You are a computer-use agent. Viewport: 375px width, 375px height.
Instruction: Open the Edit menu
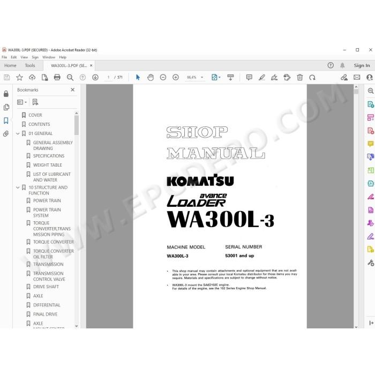[13, 57]
